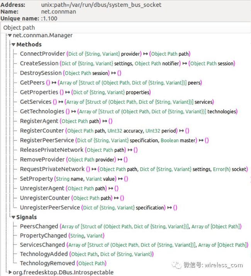Select the UnregisterCounter method

[x=72, y=198]
